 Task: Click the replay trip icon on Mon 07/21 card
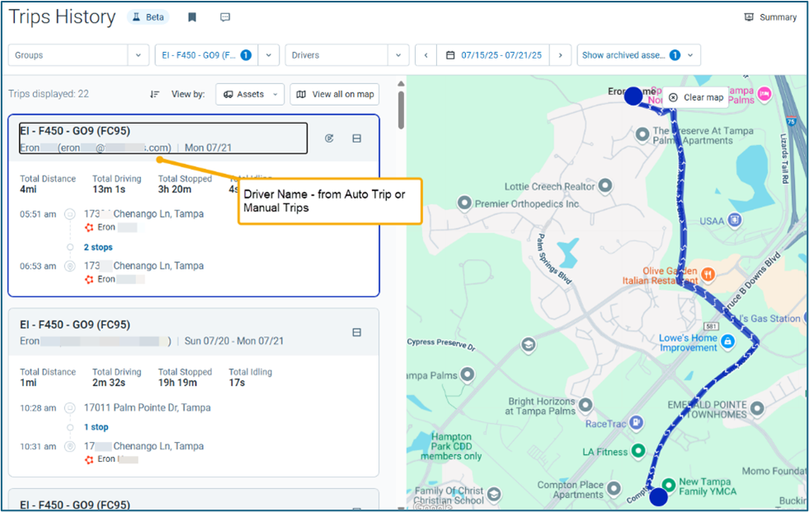[x=329, y=139]
